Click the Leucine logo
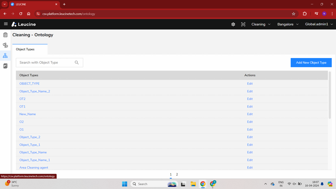Viewport: 336px width, 189px height. tap(24, 24)
